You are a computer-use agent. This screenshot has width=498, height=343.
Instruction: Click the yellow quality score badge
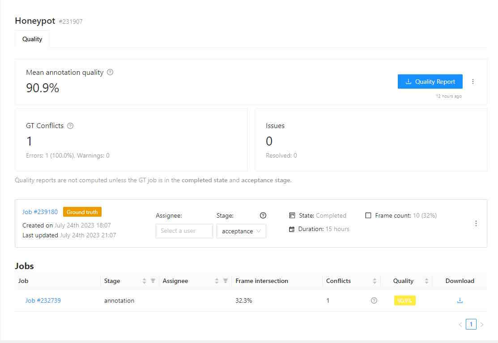pos(404,300)
